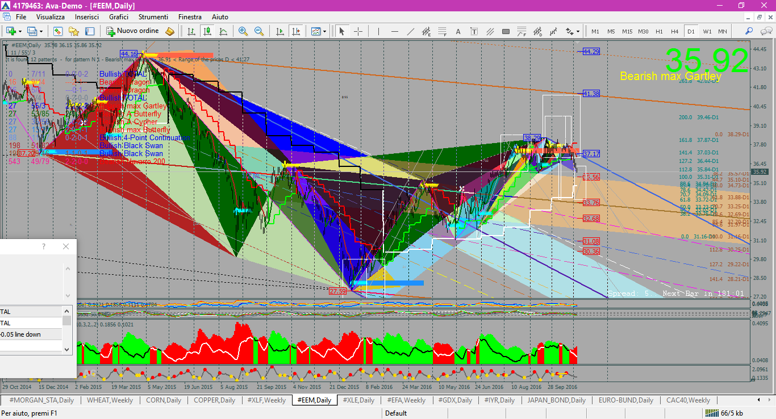This screenshot has height=419, width=776.
Task: Click the 41.38 price label
Action: point(591,94)
